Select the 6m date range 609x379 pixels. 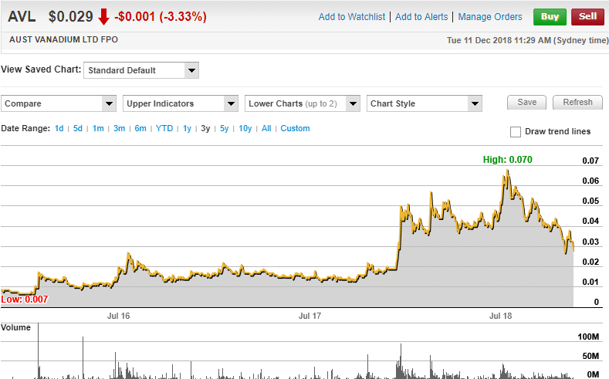pos(140,129)
